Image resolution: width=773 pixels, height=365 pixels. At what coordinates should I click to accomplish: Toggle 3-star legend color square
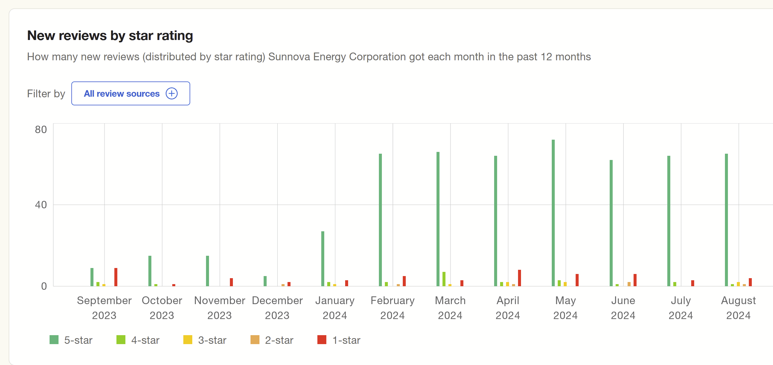pos(188,340)
